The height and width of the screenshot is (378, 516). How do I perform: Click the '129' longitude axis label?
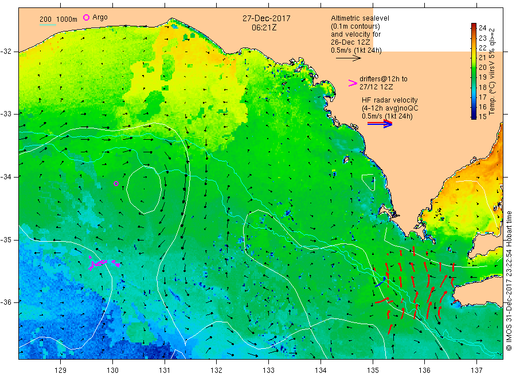(61, 371)
